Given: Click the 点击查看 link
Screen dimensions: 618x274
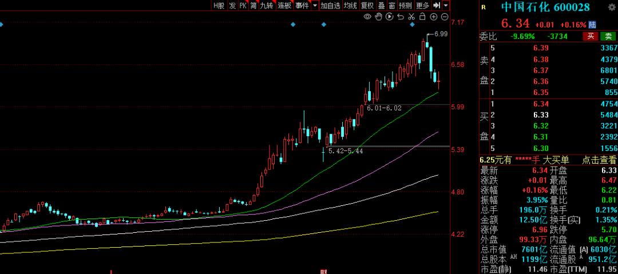Looking at the screenshot, I should (599, 160).
